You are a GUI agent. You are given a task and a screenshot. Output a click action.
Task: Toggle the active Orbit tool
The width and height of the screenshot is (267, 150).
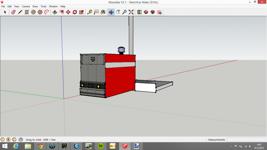tap(111, 12)
